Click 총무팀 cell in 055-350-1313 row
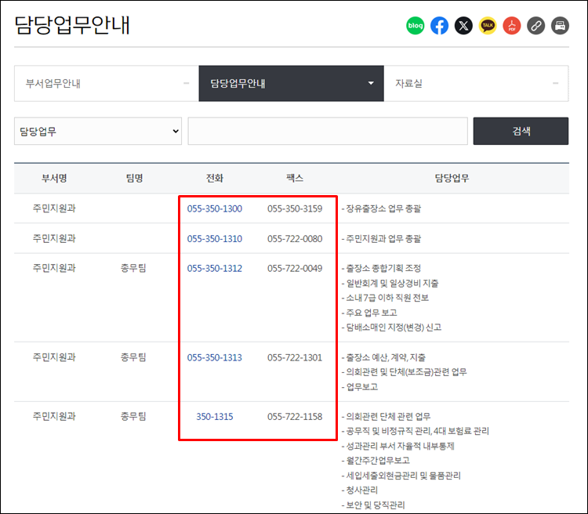This screenshot has height=514, width=588. pos(133,357)
